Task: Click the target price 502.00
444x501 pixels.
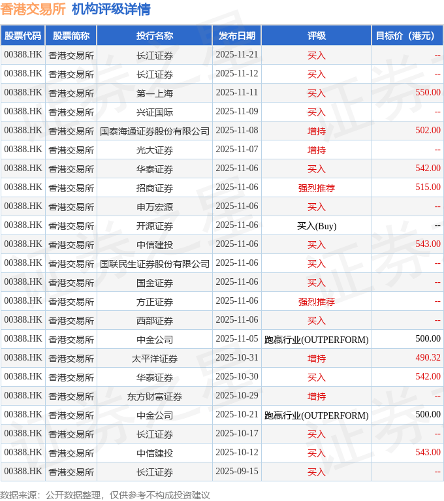Action: (x=428, y=130)
